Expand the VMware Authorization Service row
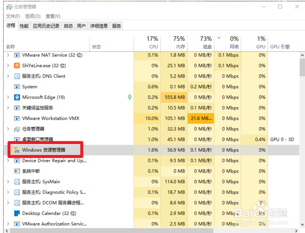The image size is (305, 233). (8, 224)
